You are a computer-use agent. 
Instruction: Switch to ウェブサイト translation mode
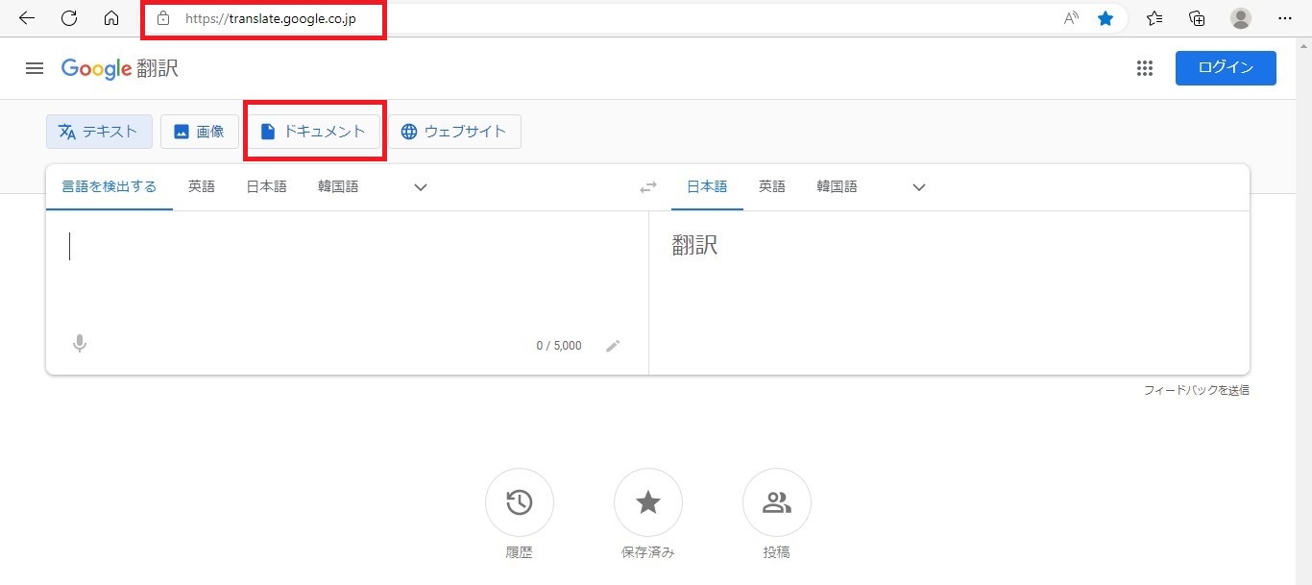tap(454, 132)
